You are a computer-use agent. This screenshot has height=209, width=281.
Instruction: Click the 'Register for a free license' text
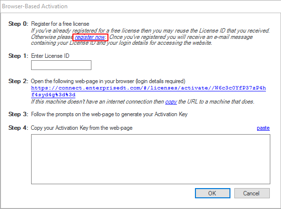point(60,24)
